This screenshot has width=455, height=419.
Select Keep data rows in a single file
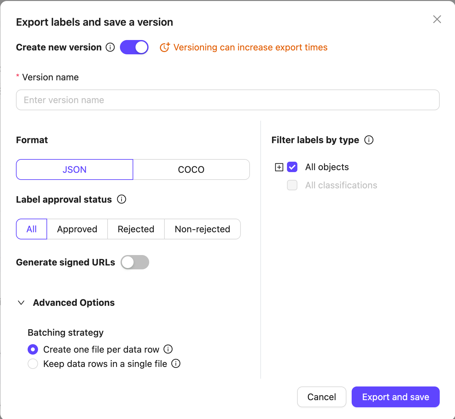point(33,364)
